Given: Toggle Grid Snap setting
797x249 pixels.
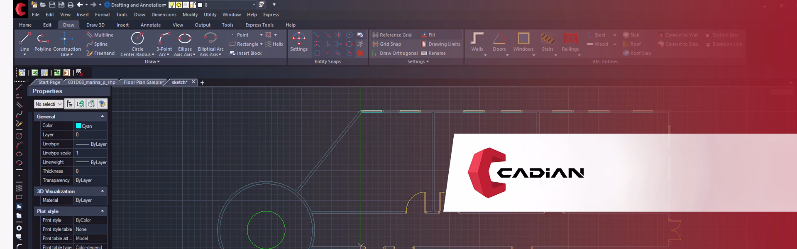Looking at the screenshot, I should pyautogui.click(x=390, y=44).
